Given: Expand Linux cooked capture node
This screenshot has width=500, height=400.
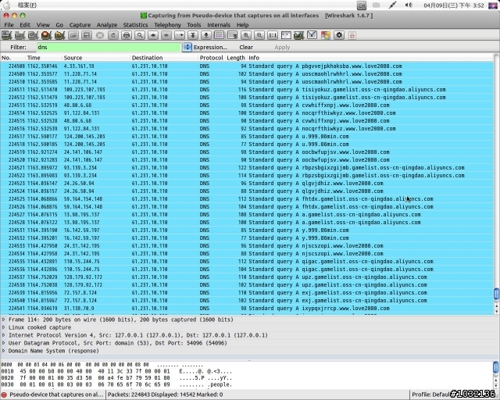Looking at the screenshot, I should pyautogui.click(x=3, y=327).
